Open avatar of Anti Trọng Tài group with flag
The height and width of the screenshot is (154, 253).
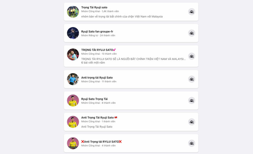pos(73,122)
